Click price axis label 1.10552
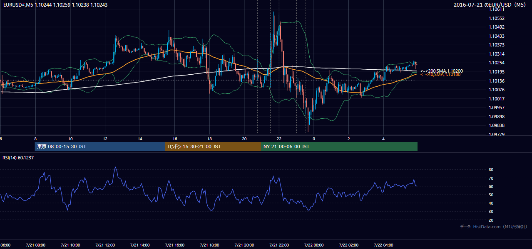The image size is (532, 249). click(497, 18)
